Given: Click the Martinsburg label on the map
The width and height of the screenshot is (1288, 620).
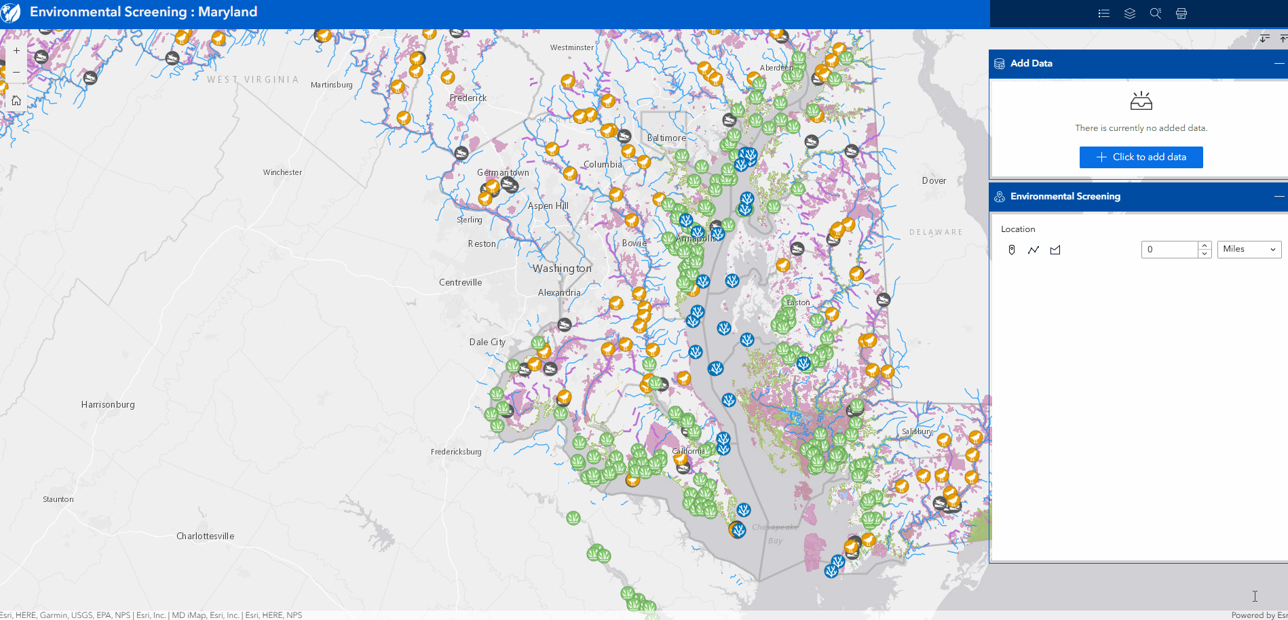Looking at the screenshot, I should coord(332,85).
